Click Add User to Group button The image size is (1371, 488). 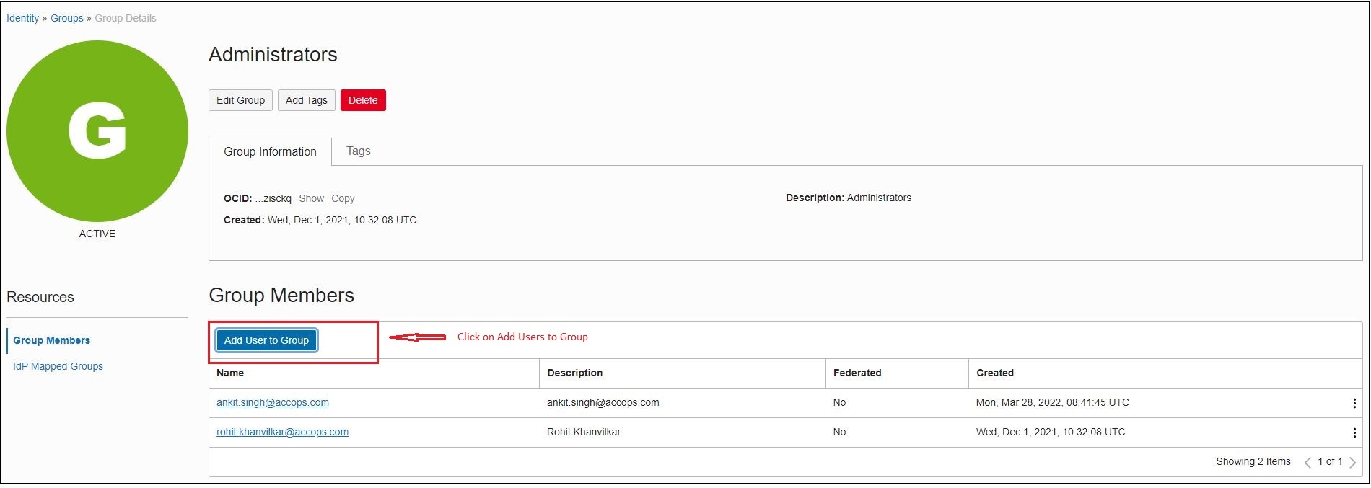pyautogui.click(x=266, y=340)
